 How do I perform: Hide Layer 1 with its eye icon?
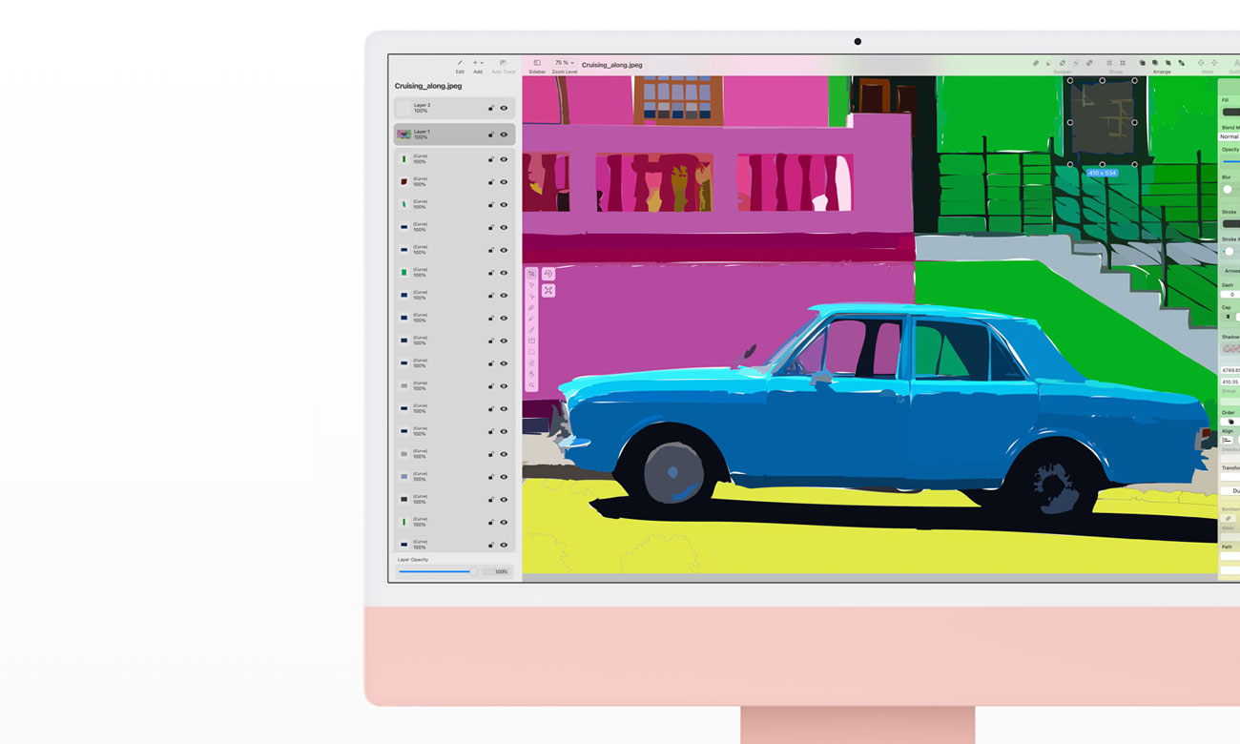(x=504, y=134)
